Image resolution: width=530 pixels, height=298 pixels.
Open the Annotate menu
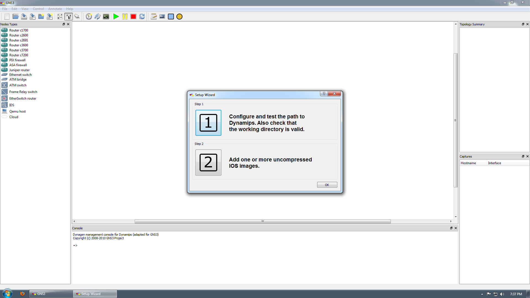[55, 9]
